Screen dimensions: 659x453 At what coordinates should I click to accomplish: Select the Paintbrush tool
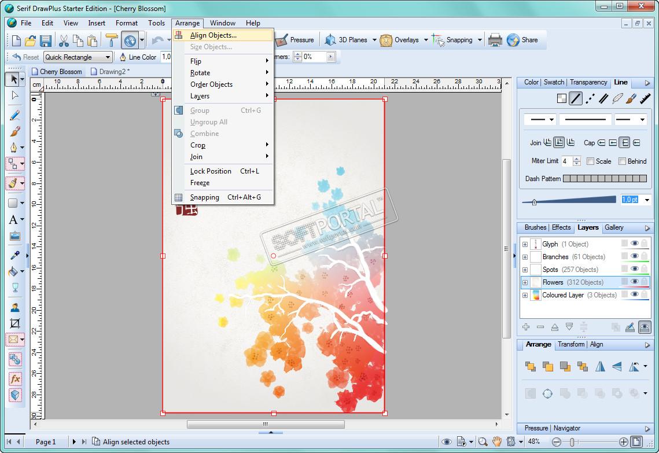[14, 131]
